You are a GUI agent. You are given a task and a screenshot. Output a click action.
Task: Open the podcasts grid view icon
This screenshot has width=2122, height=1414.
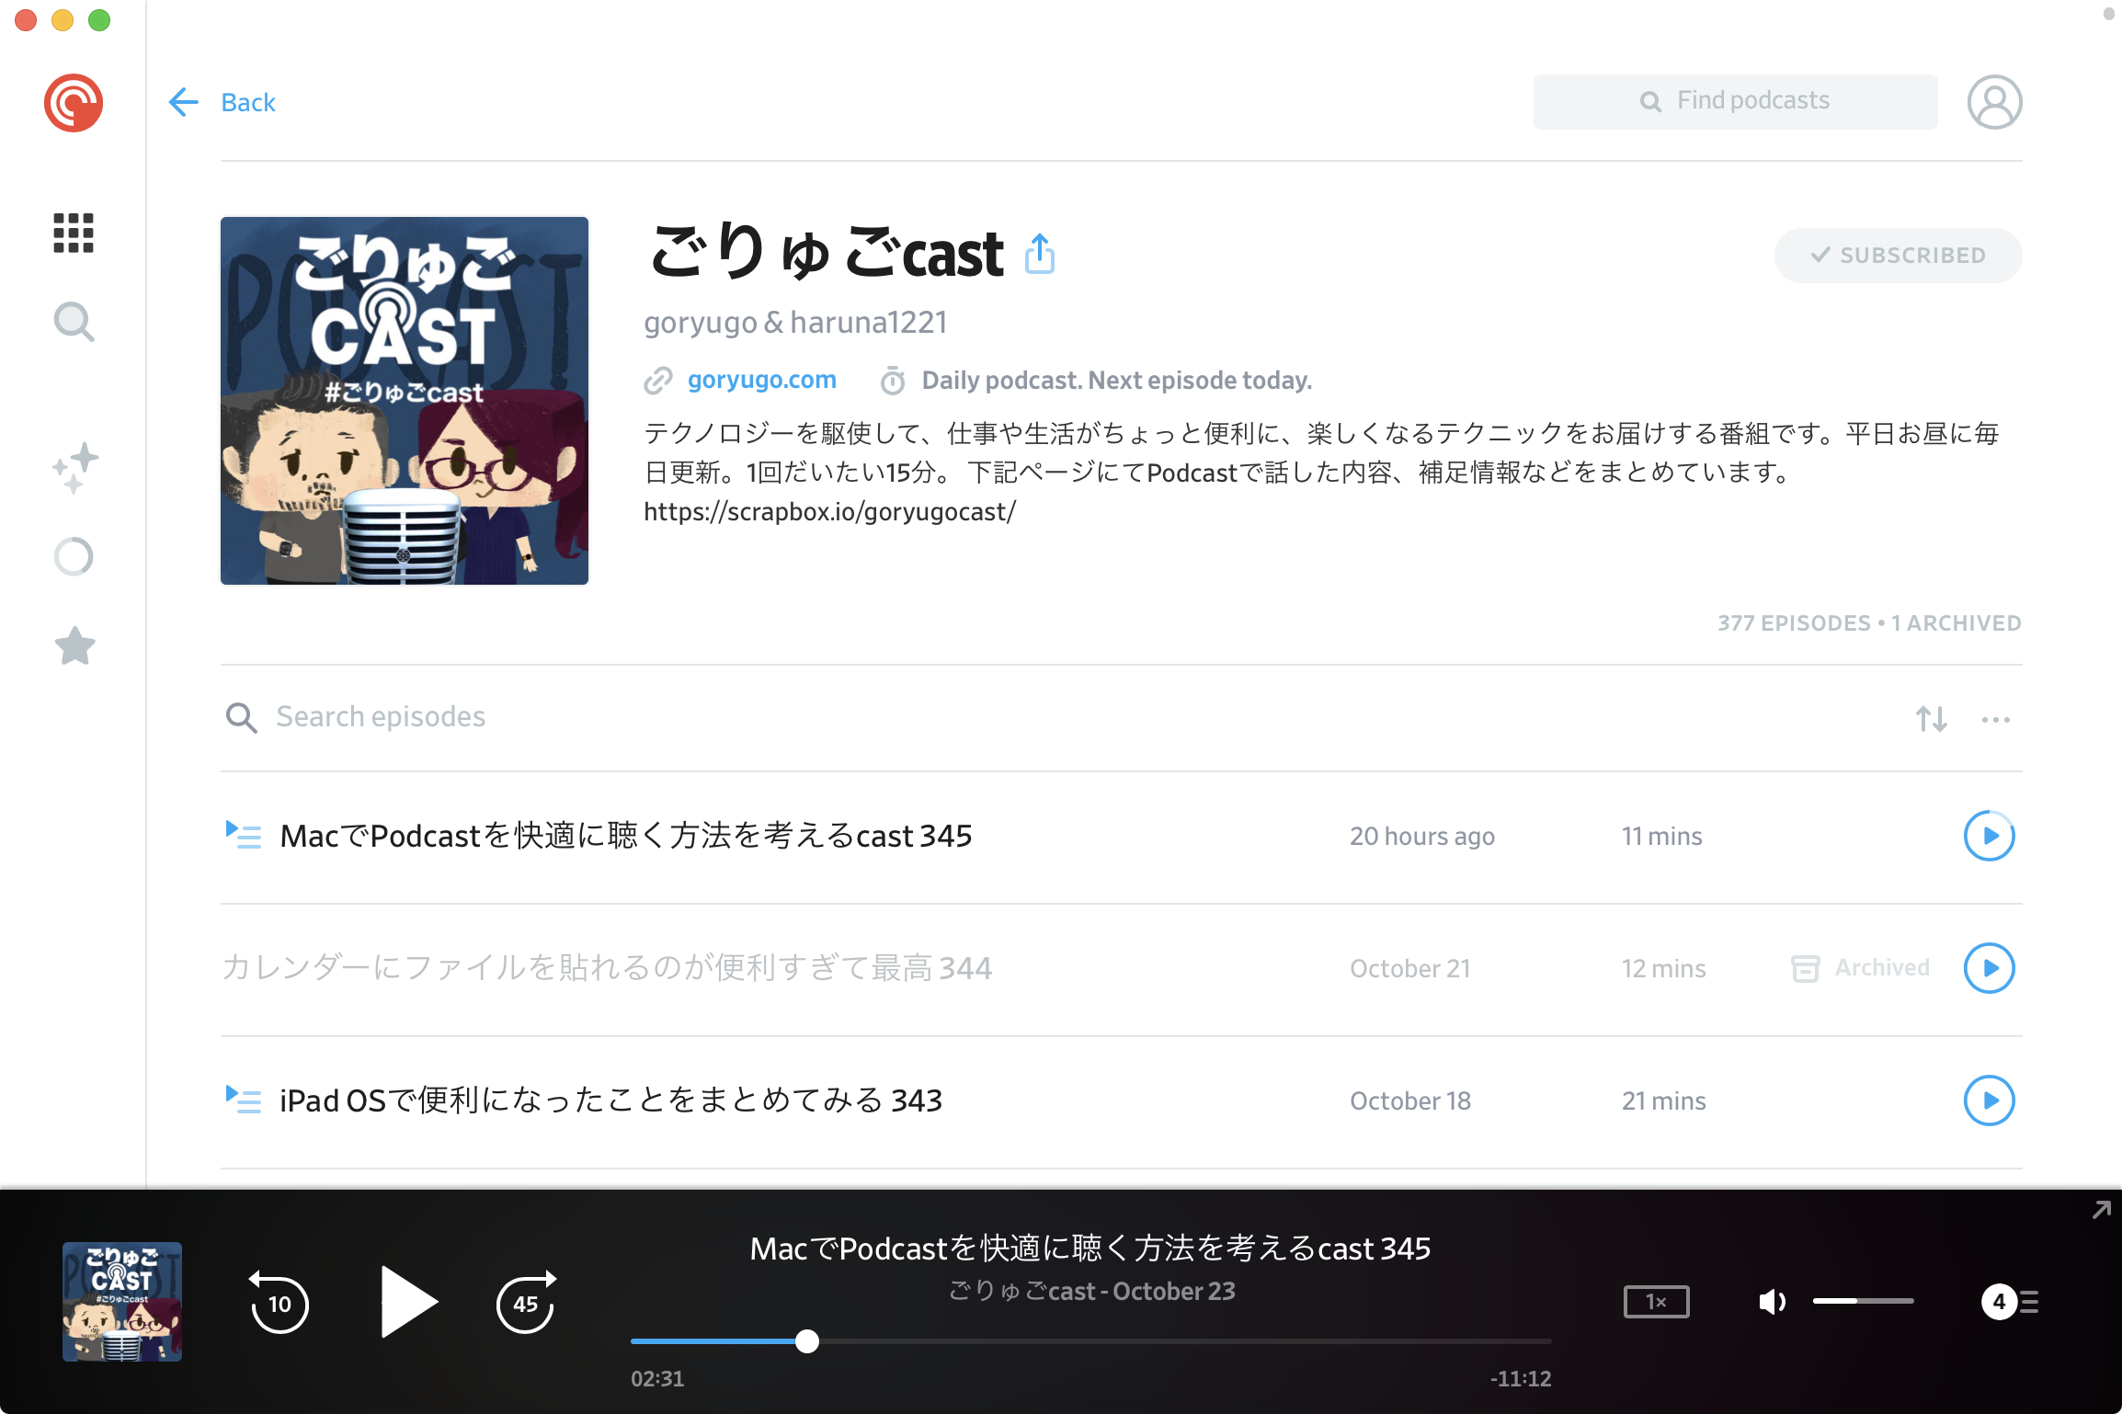pyautogui.click(x=74, y=233)
